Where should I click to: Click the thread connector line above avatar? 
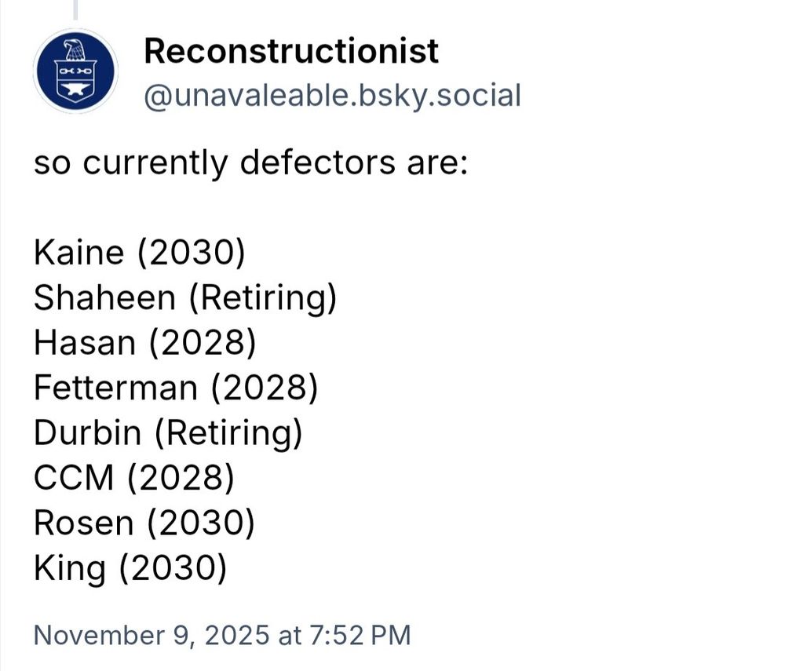pyautogui.click(x=76, y=9)
